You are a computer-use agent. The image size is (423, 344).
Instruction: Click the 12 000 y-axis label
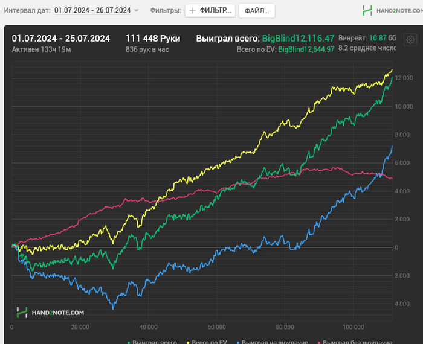pyautogui.click(x=404, y=78)
